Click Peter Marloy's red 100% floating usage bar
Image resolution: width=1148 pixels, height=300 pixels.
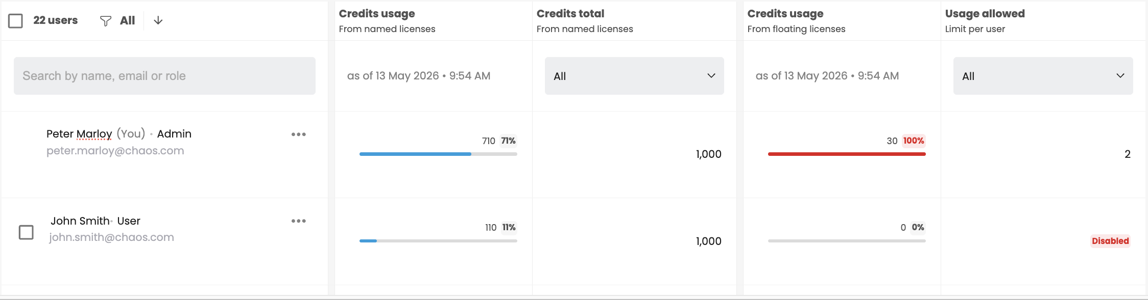click(x=847, y=154)
